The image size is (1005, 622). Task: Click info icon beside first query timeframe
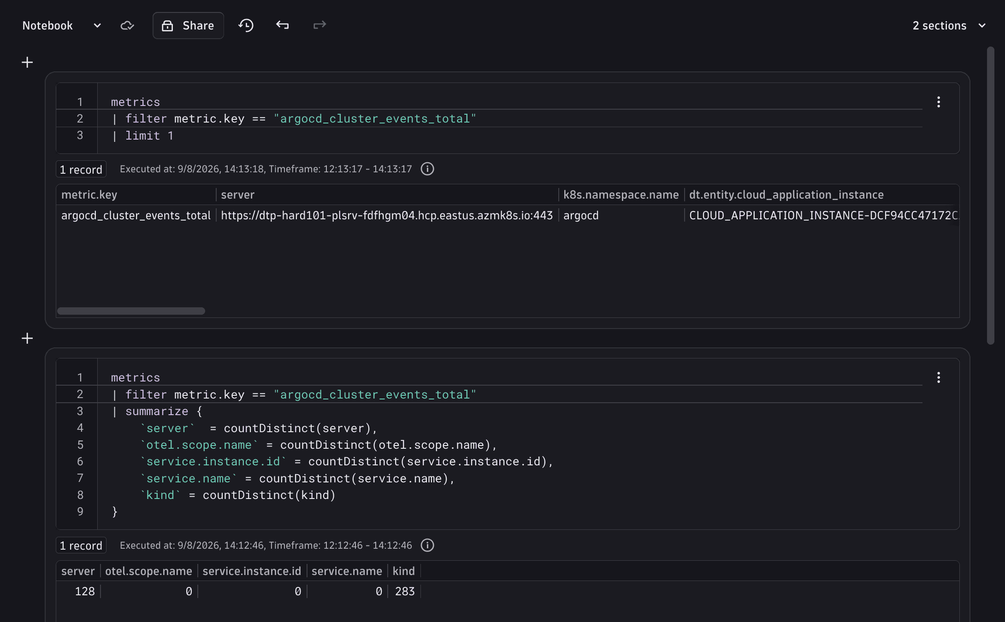[427, 169]
